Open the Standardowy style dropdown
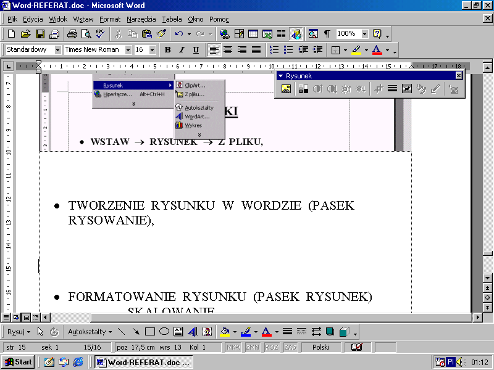The image size is (494, 370). 58,50
